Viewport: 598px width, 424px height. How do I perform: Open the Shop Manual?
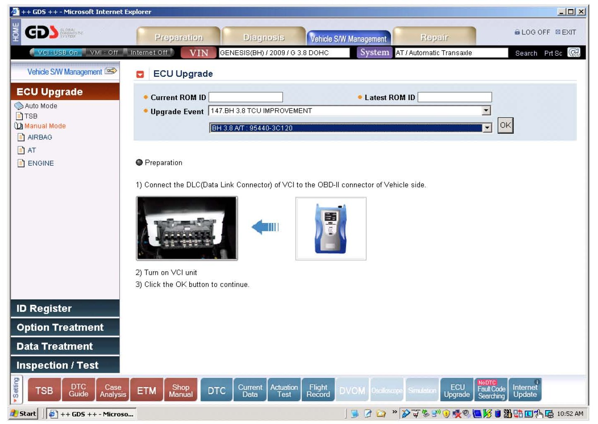181,390
